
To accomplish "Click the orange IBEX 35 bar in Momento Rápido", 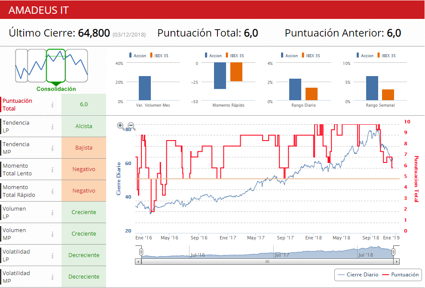I will [236, 72].
